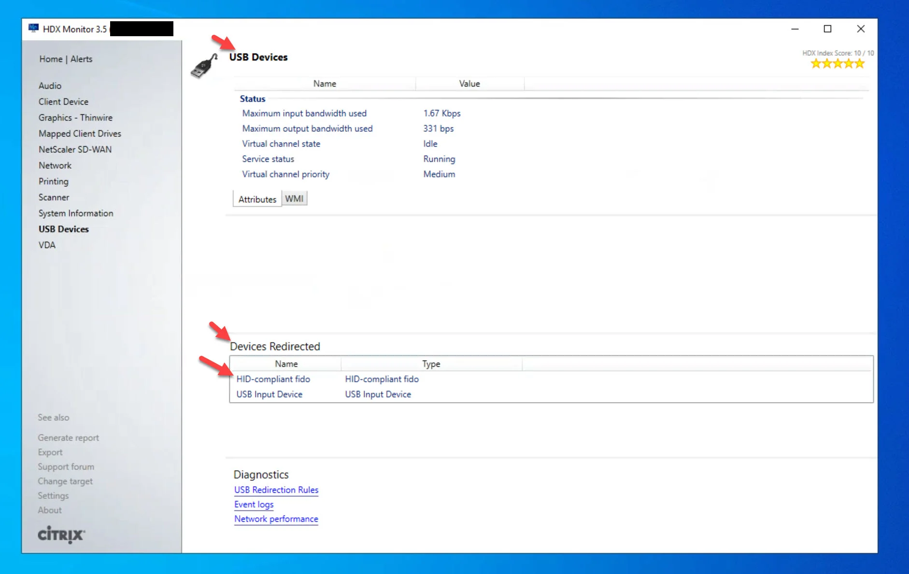Click the HDX Index Score text
The height and width of the screenshot is (574, 909).
[x=838, y=53]
